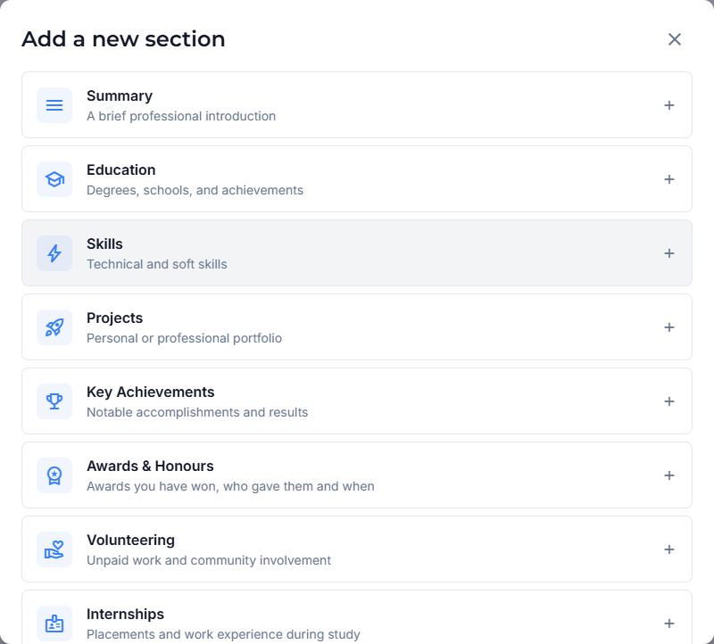The width and height of the screenshot is (714, 644).
Task: Click 'Awards you have won' description text
Action: pos(230,486)
